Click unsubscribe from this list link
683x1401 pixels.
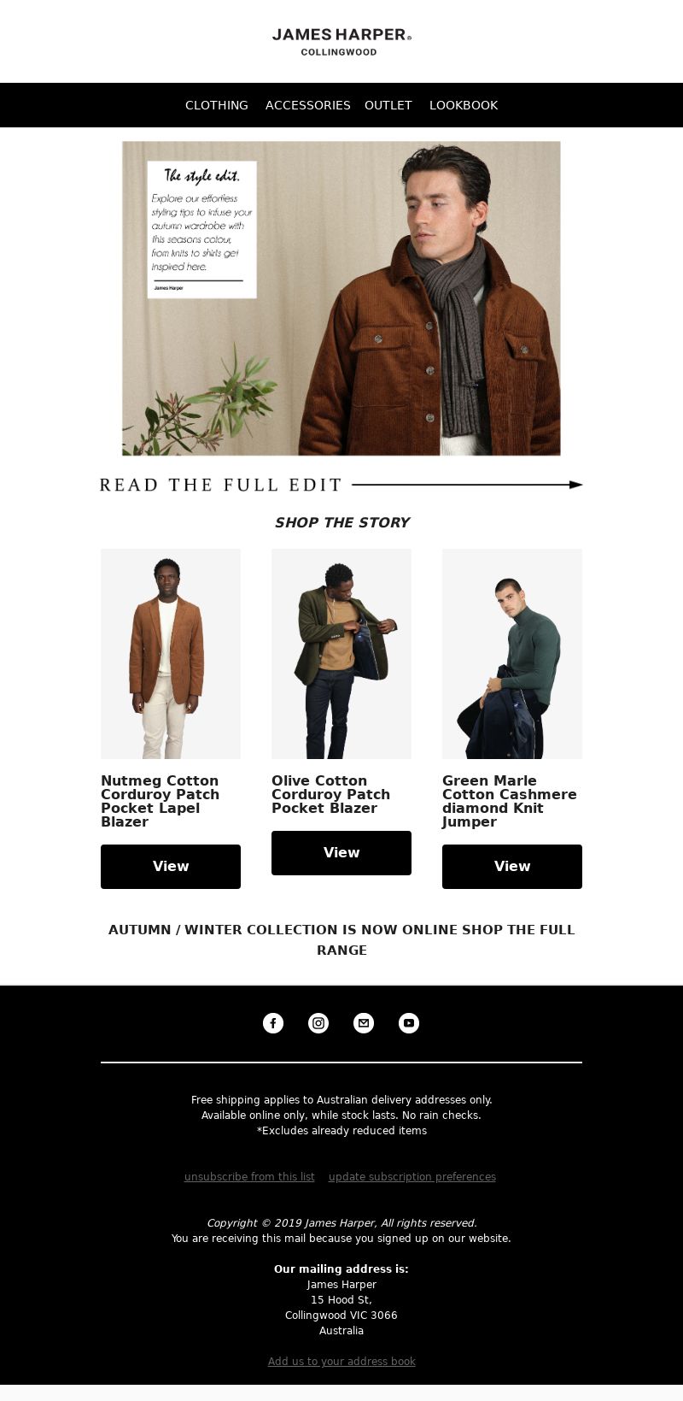point(249,1176)
